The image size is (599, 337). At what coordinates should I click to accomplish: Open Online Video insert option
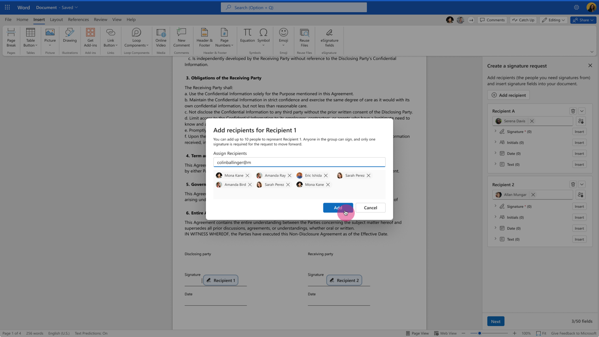click(161, 37)
